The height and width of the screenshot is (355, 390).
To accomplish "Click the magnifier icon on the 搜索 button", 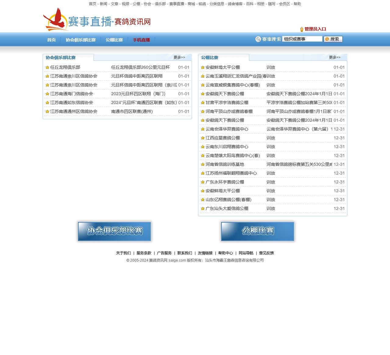I will pos(327,39).
